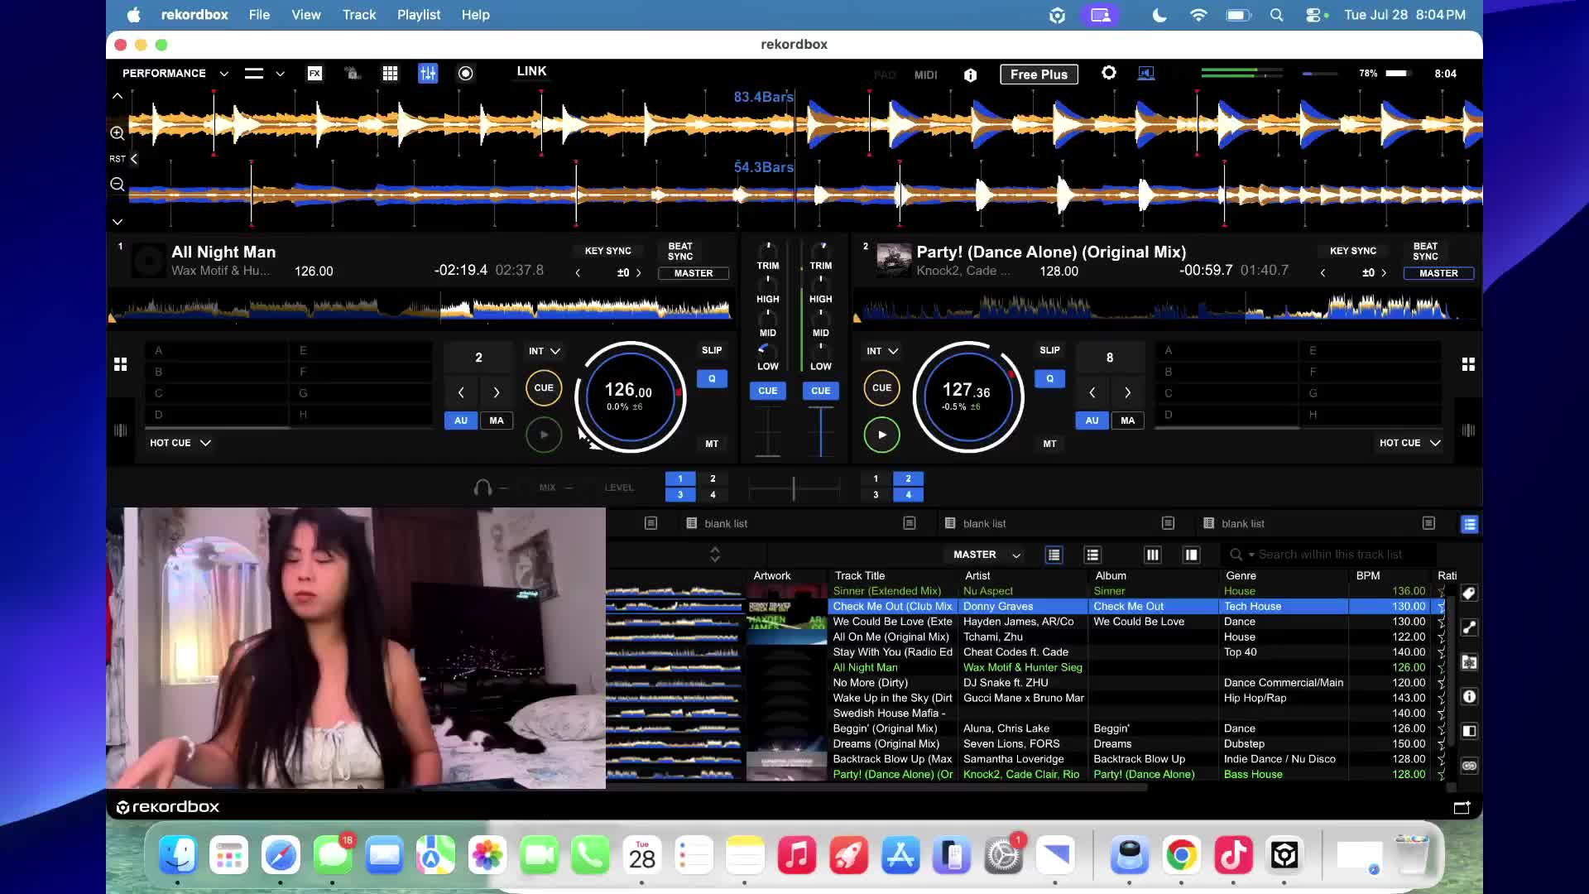Open the Help menu
Image resolution: width=1589 pixels, height=894 pixels.
475,15
